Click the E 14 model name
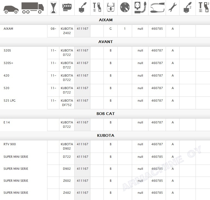The image size is (210, 200). pyautogui.click(x=7, y=122)
